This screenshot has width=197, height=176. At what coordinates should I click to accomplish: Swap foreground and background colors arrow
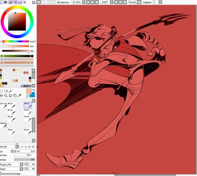click(x=34, y=90)
